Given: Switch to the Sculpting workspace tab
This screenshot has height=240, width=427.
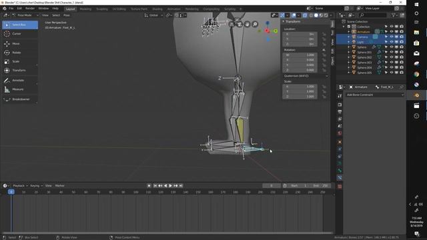Looking at the screenshot, I should pos(102,9).
